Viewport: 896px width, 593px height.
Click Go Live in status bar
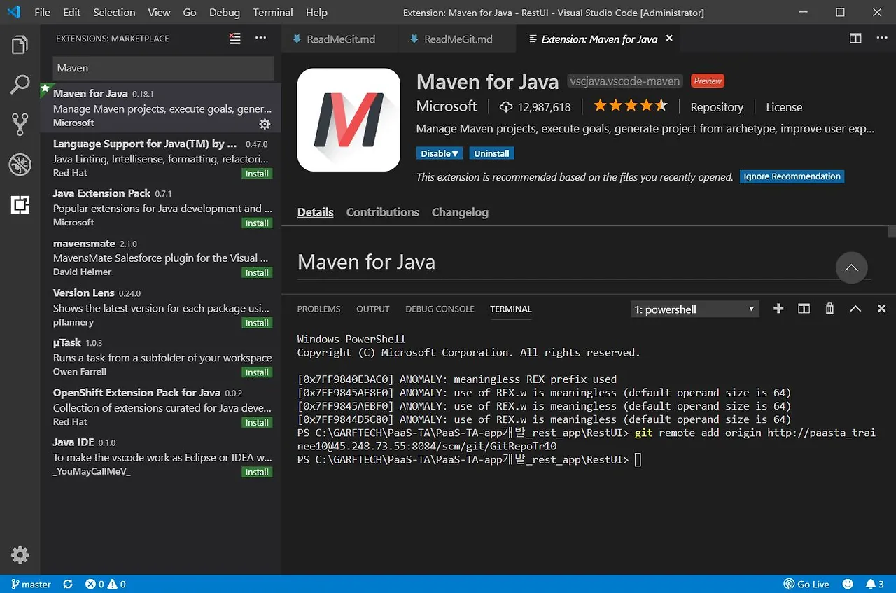(x=806, y=584)
